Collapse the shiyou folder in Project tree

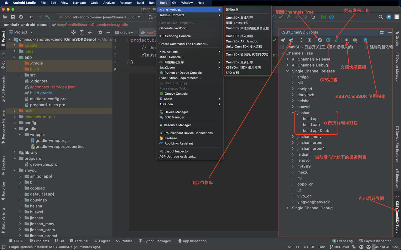click(15, 170)
